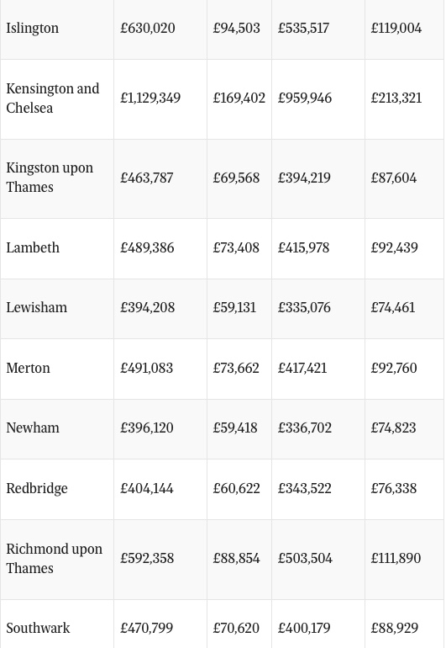Select the Southwark row label
This screenshot has height=648, width=446.
pos(38,628)
